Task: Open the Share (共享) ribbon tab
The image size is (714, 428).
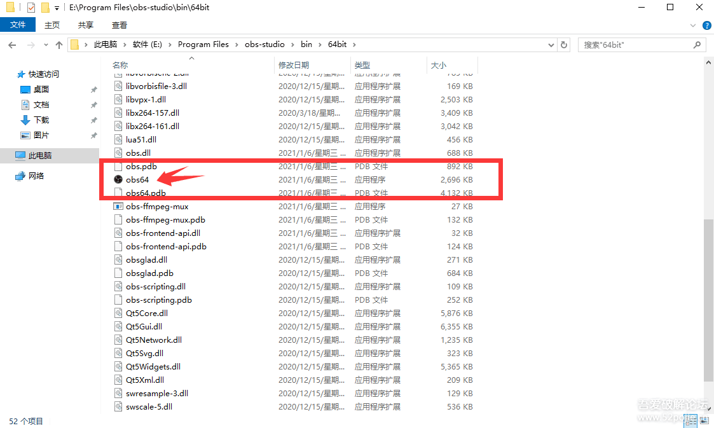Action: point(86,25)
